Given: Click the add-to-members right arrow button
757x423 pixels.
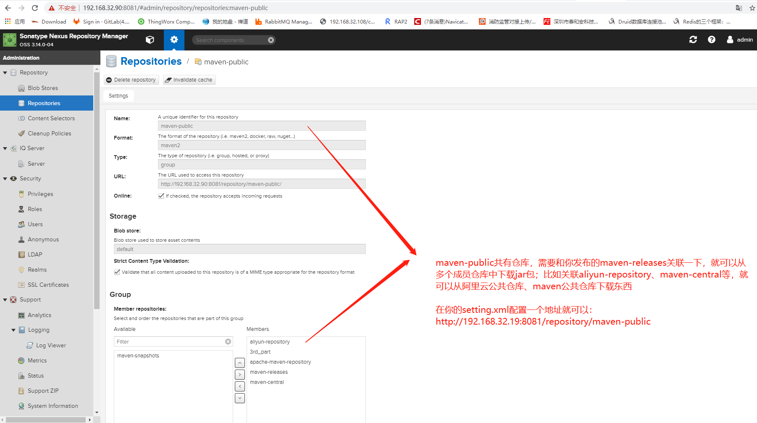Looking at the screenshot, I should pyautogui.click(x=240, y=375).
